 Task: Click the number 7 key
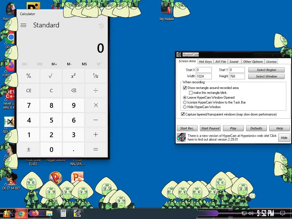[x=29, y=105]
